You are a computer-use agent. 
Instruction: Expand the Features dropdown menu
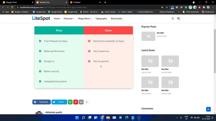click(x=69, y=18)
